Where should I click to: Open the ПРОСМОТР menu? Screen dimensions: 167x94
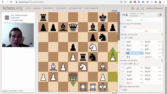pyautogui.click(x=61, y=8)
